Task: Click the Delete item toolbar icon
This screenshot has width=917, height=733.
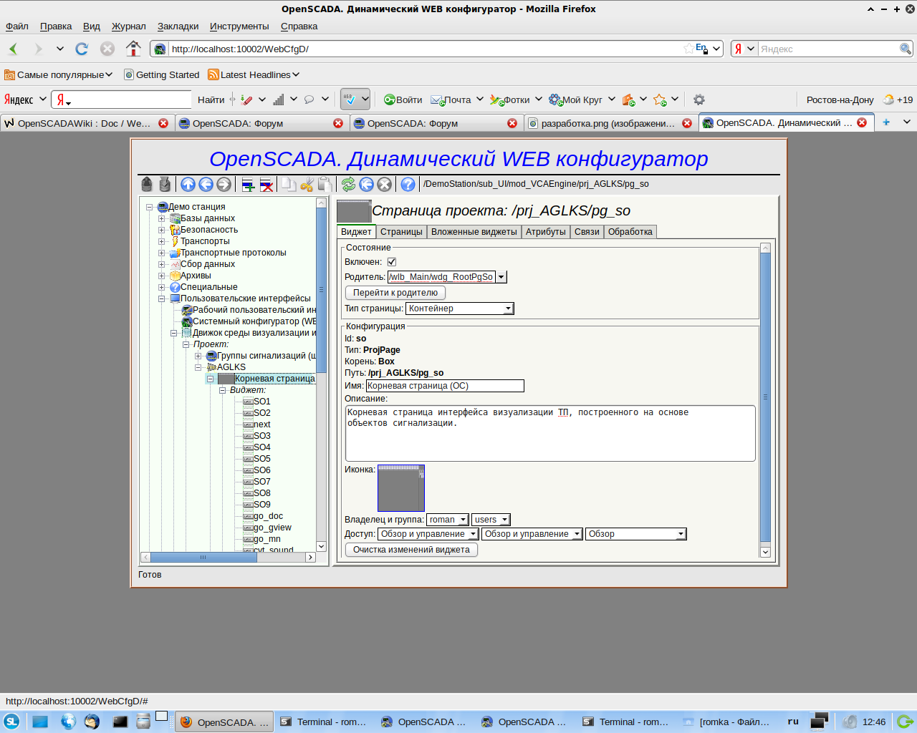Action: 267,185
